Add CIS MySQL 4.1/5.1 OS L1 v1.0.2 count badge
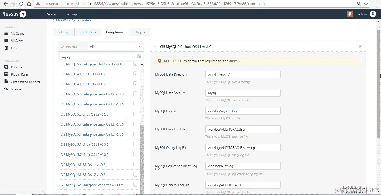The height and width of the screenshot is (195, 381). click(x=135, y=74)
